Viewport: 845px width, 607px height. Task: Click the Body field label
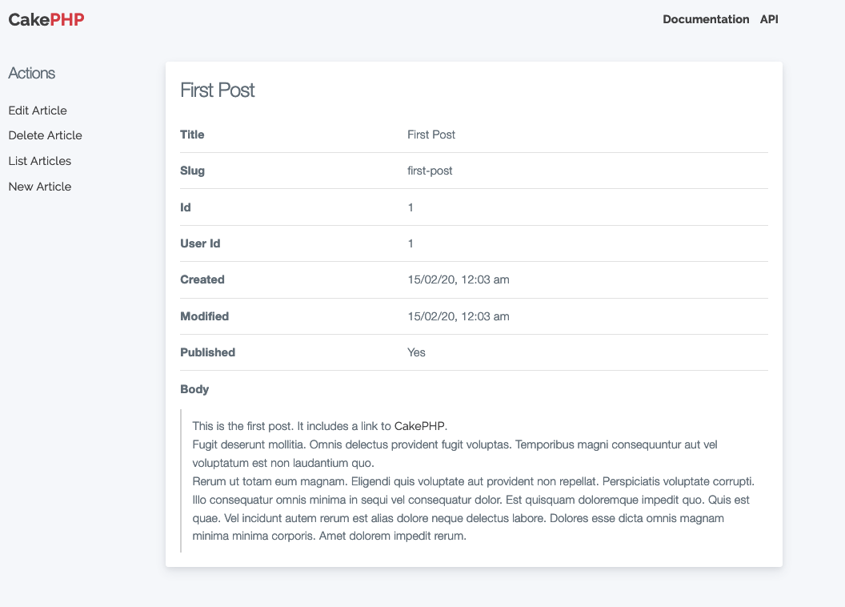point(194,388)
